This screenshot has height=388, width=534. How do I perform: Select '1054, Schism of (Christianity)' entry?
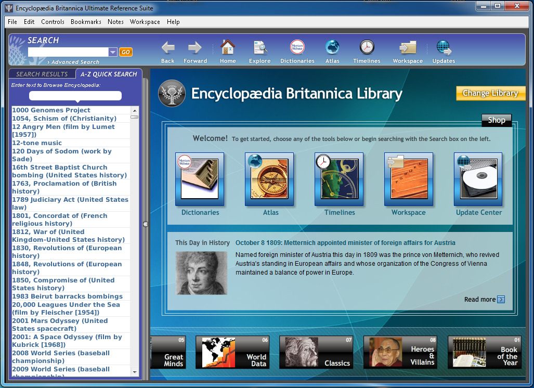[71, 118]
